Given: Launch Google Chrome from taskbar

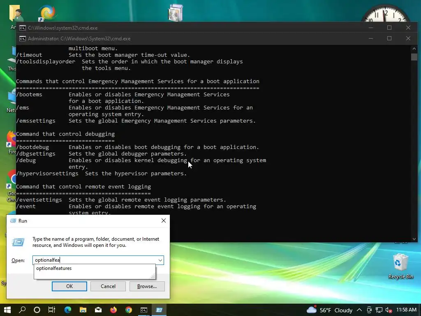Looking at the screenshot, I should [x=129, y=310].
